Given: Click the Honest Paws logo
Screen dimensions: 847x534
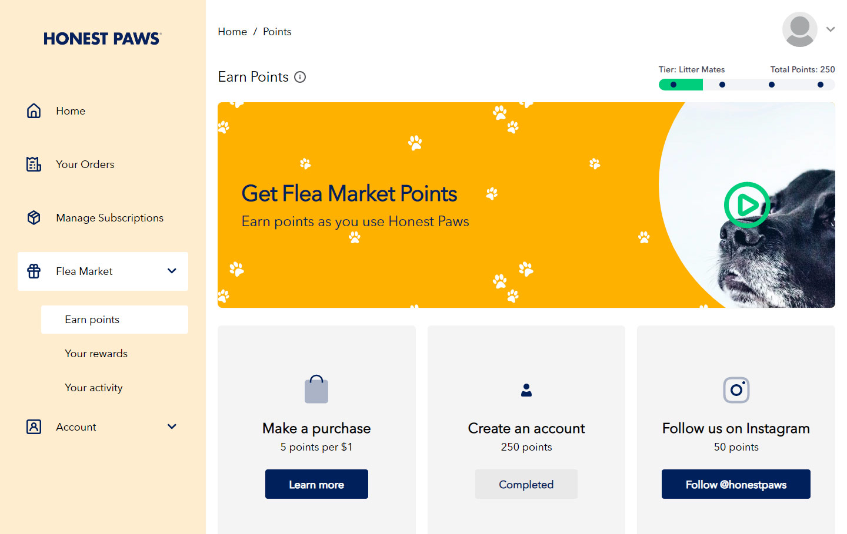Looking at the screenshot, I should pos(102,39).
